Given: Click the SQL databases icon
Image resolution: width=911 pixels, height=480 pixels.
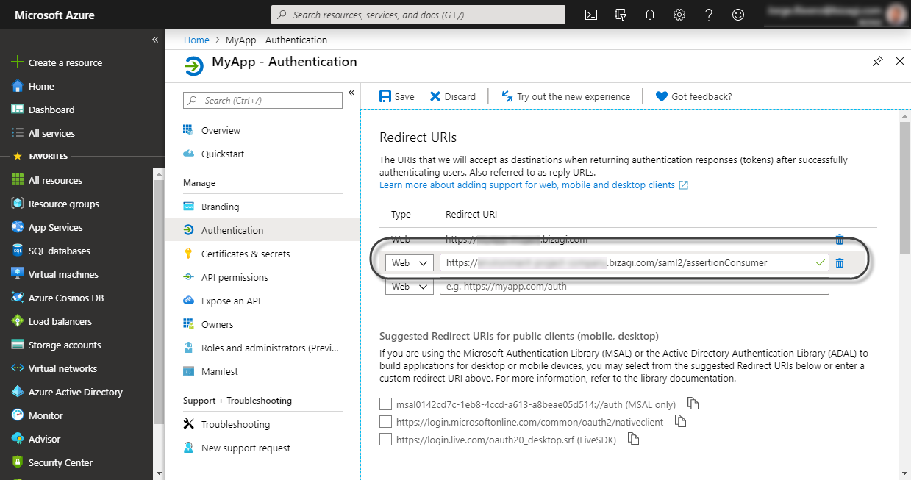Looking at the screenshot, I should coord(18,251).
